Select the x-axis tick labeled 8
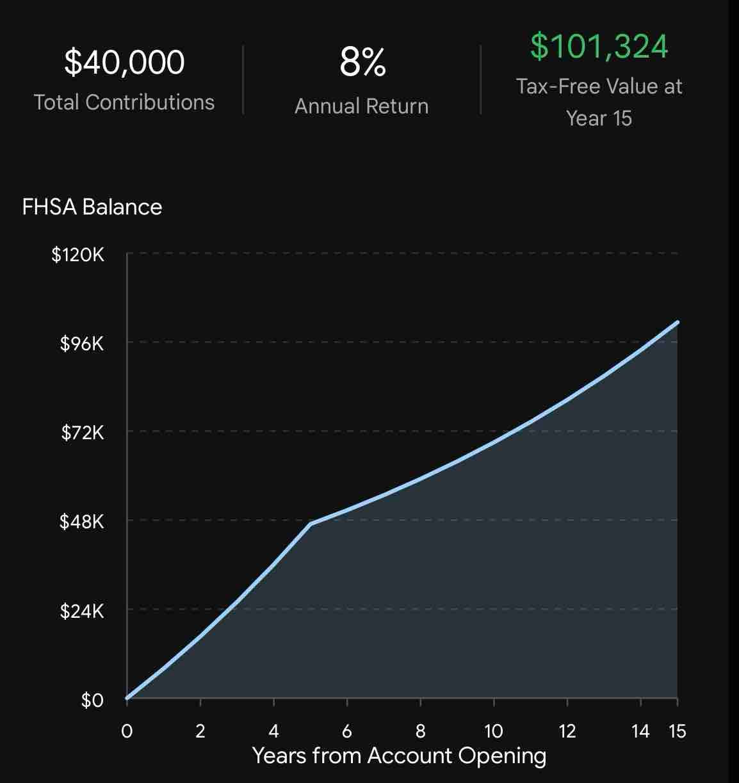This screenshot has height=783, width=739. pos(421,731)
